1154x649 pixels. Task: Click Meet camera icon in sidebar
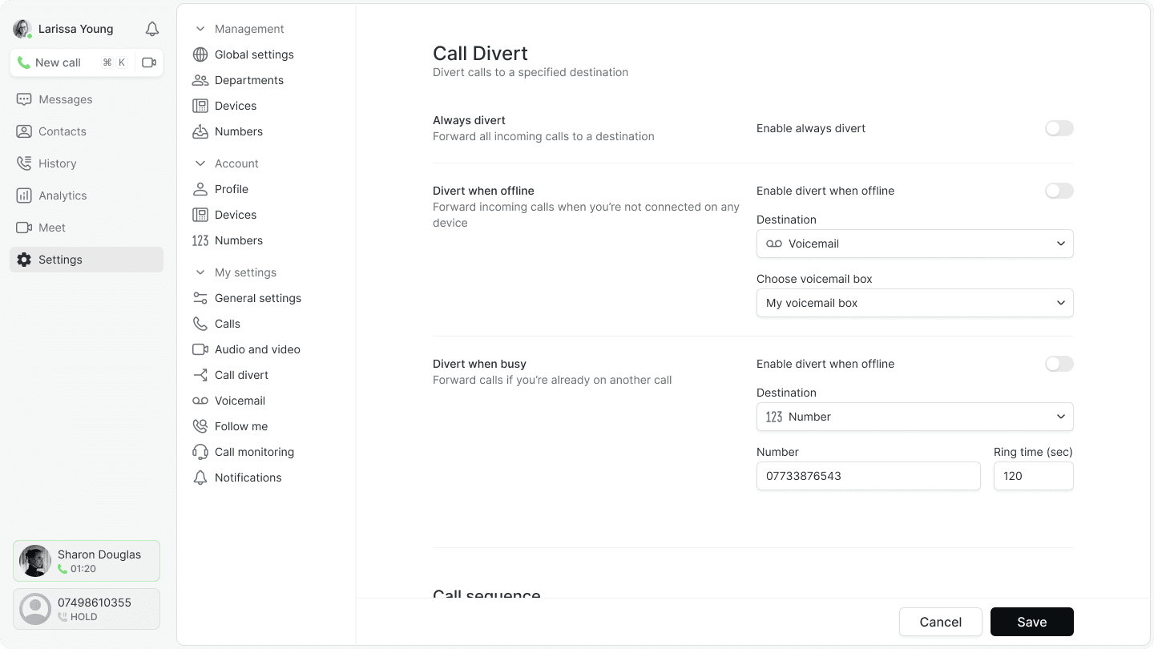[x=24, y=228]
